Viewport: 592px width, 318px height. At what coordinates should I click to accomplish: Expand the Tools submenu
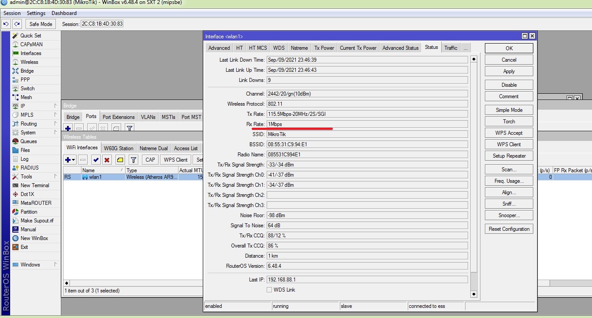(56, 177)
